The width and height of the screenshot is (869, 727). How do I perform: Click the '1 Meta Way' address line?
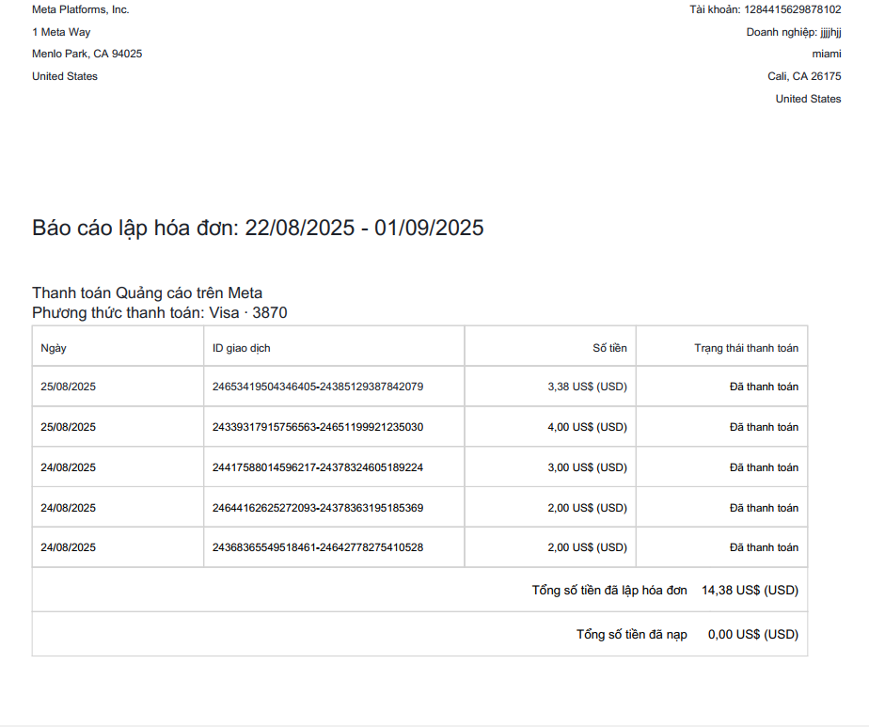tap(61, 32)
